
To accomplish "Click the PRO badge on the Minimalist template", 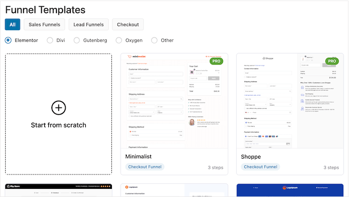I will [x=216, y=61].
